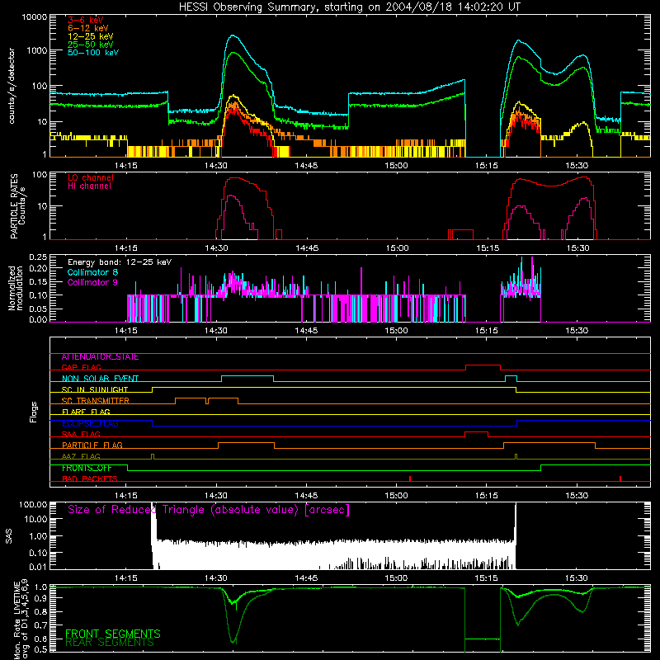Select the 12-25 keV legend entry
This screenshot has height=660, width=660.
pos(90,36)
